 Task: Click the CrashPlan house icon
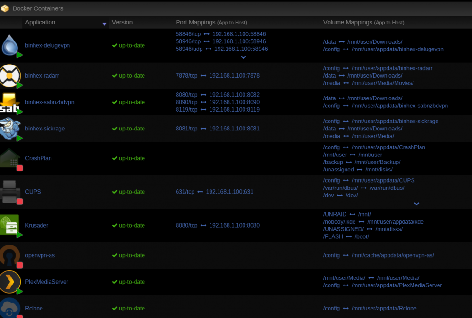[x=10, y=158]
